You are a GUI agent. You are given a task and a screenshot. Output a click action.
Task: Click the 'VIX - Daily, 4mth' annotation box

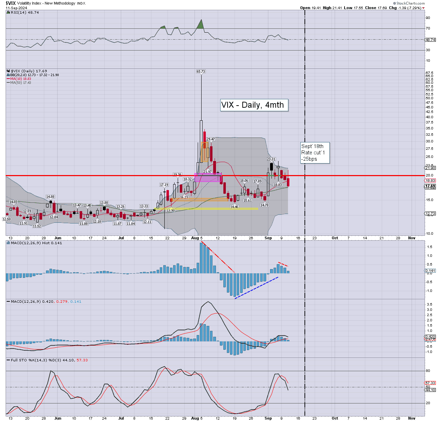pos(254,105)
